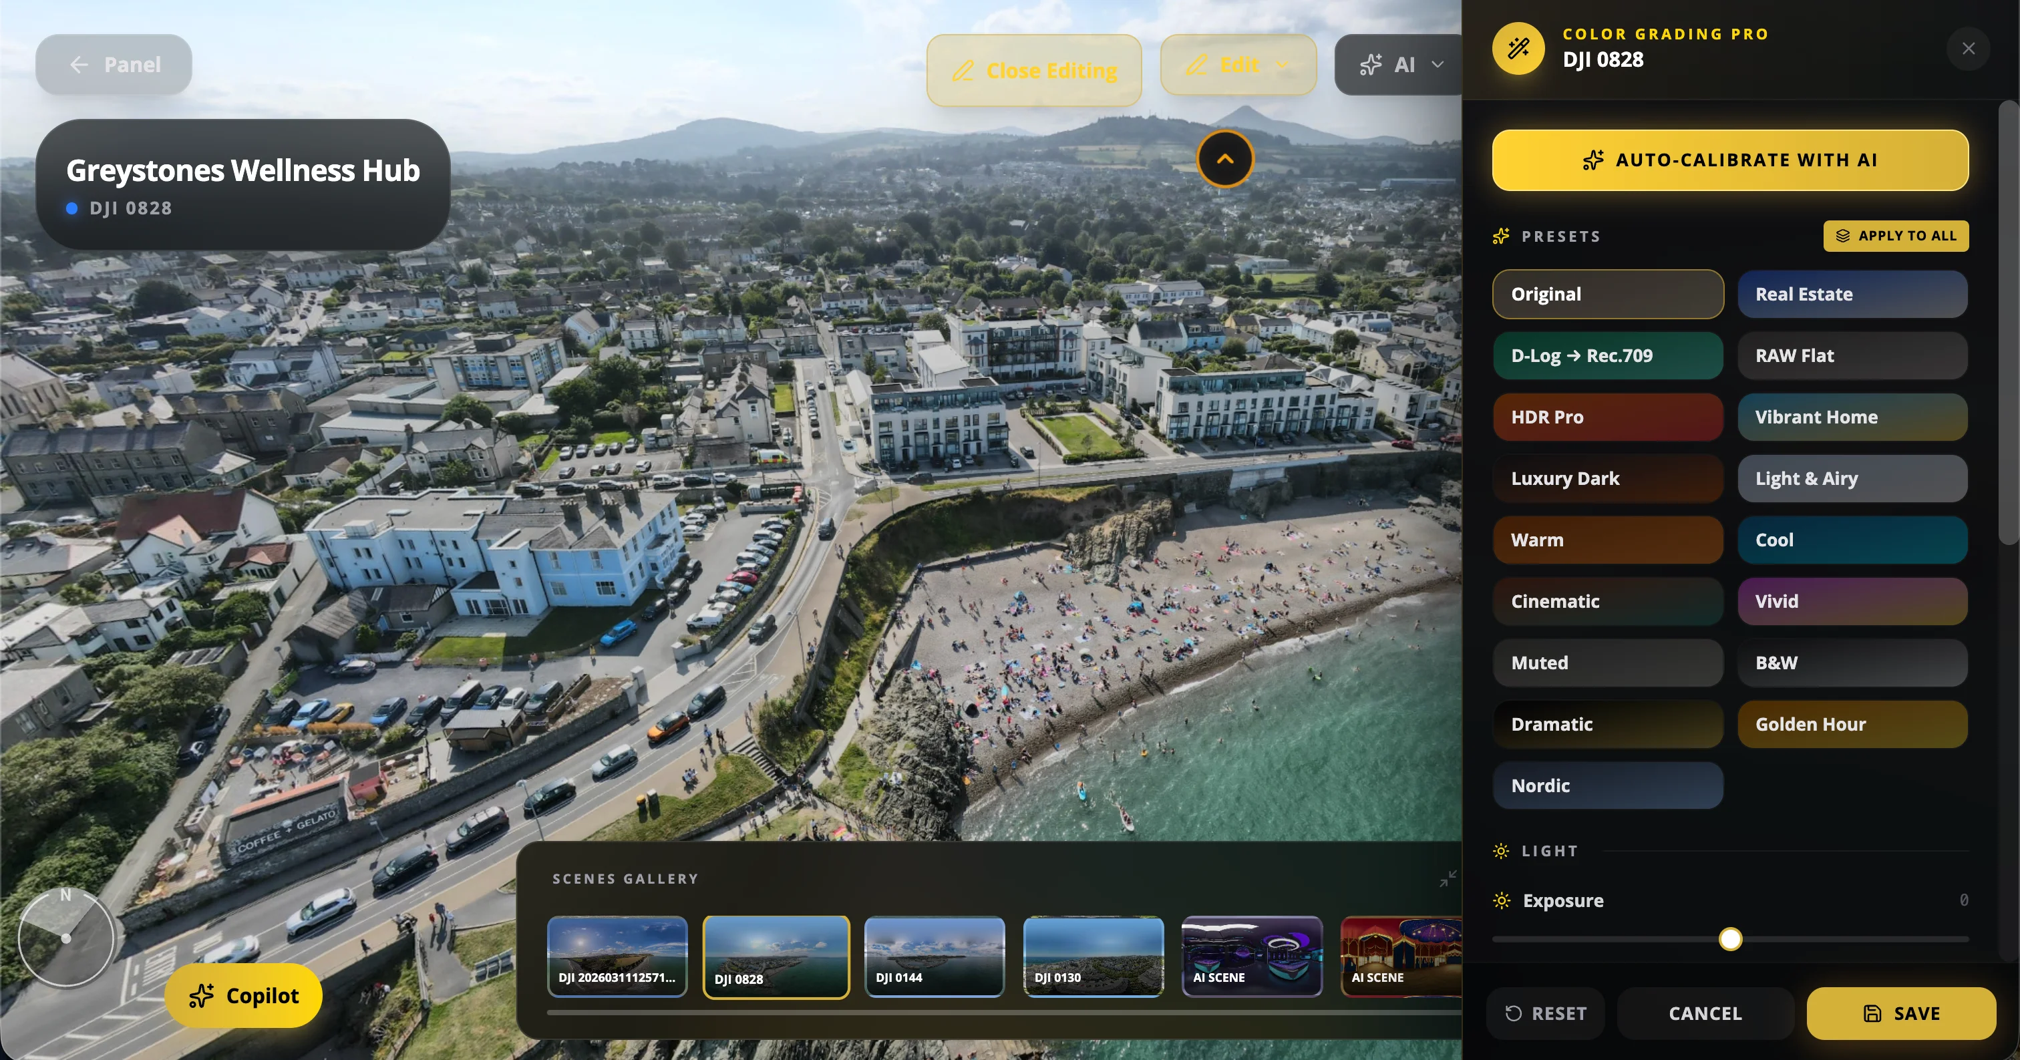The image size is (2020, 1060).
Task: Open the purple AI SCENE thumbnail
Action: 1252,956
